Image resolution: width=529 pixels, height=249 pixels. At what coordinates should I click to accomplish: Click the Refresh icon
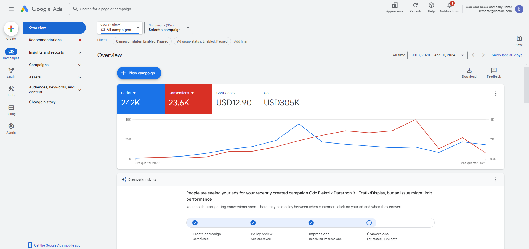(415, 6)
